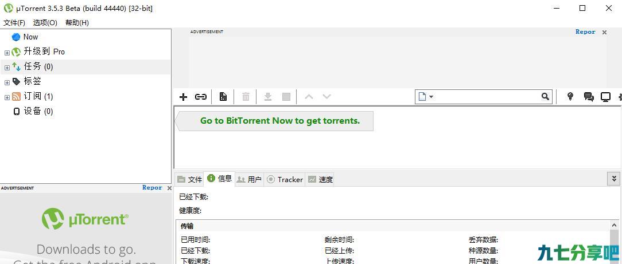
Task: Click the lightbulb tips icon
Action: click(x=570, y=97)
